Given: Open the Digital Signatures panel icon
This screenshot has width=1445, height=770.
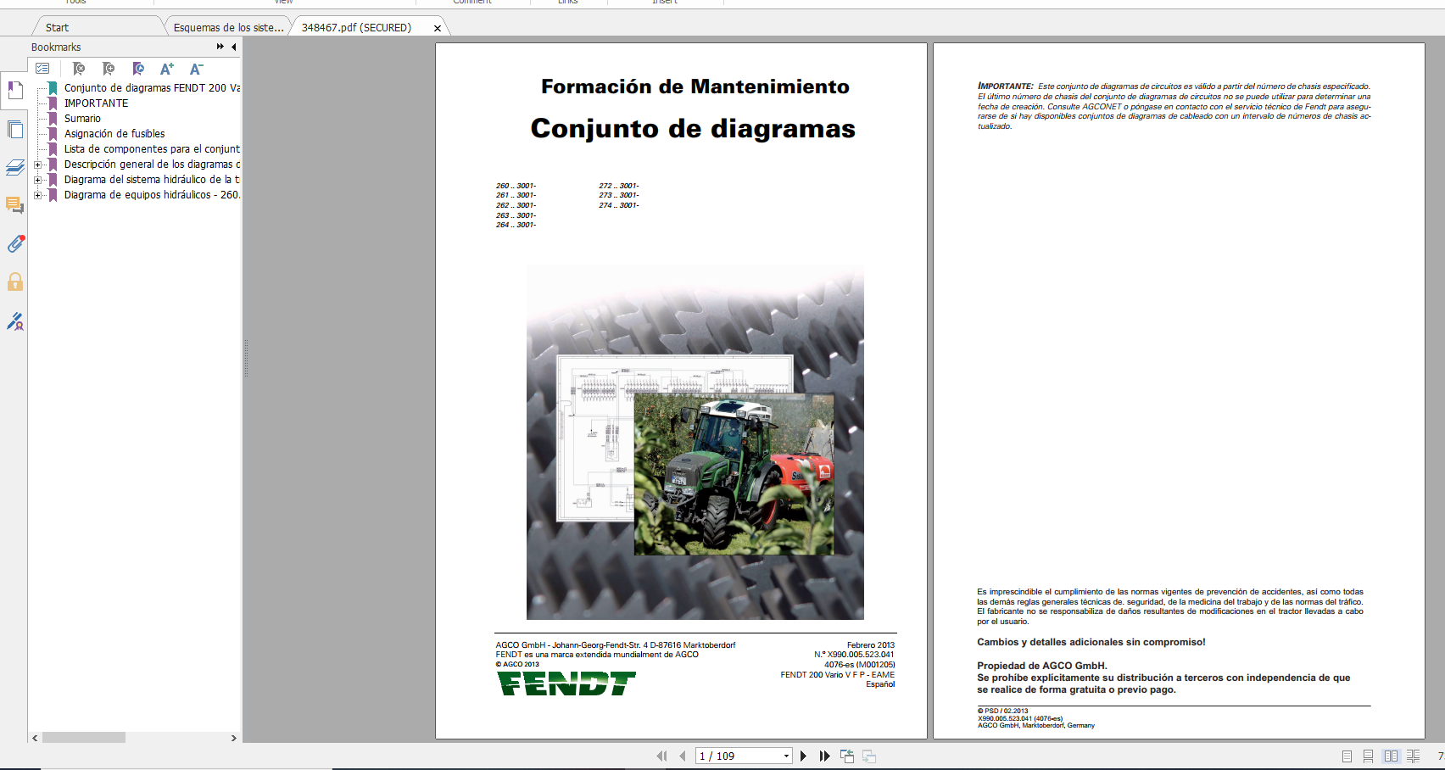Looking at the screenshot, I should pos(14,321).
